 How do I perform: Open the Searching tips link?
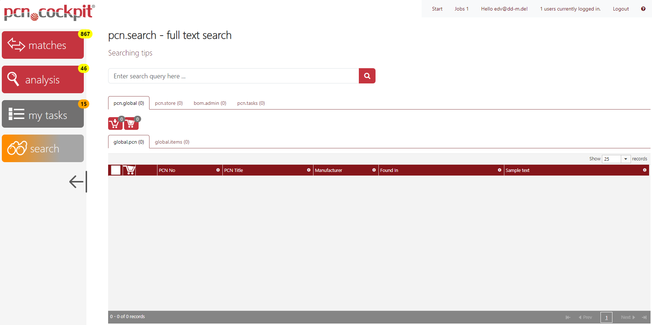130,53
